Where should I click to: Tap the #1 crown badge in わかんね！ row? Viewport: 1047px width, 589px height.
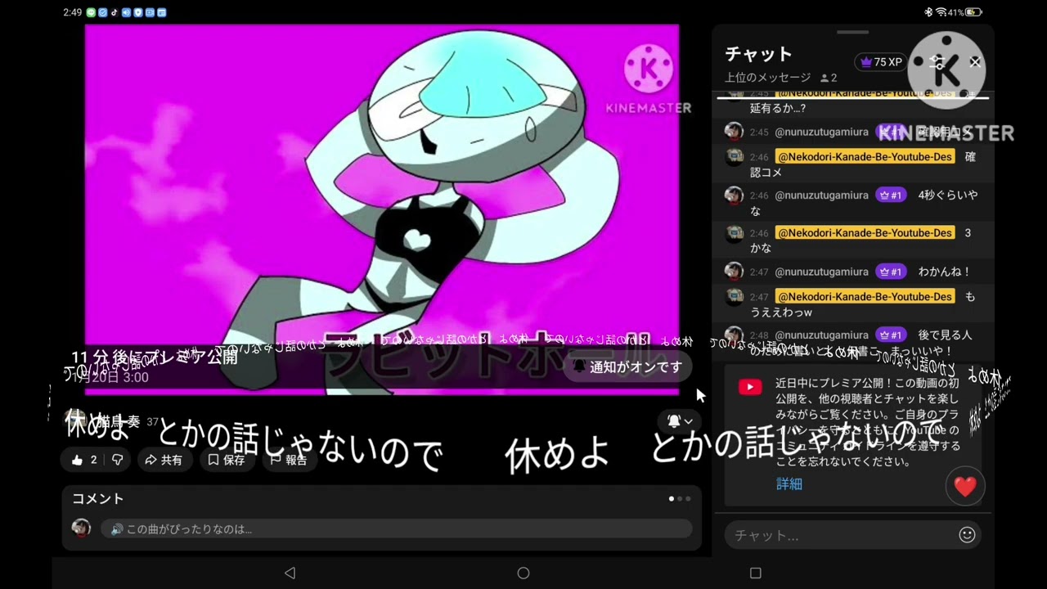coord(889,271)
